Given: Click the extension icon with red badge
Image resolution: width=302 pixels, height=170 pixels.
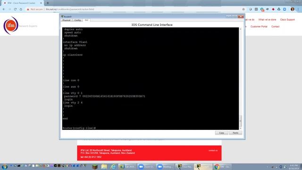Looking at the screenshot, I should tap(262, 9).
